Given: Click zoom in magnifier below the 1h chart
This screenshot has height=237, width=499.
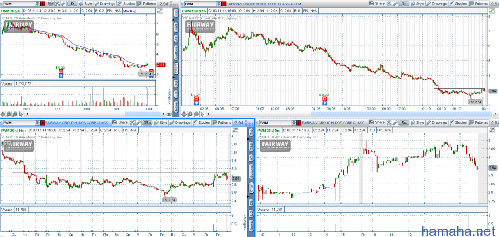Looking at the screenshot, I should 190,114.
